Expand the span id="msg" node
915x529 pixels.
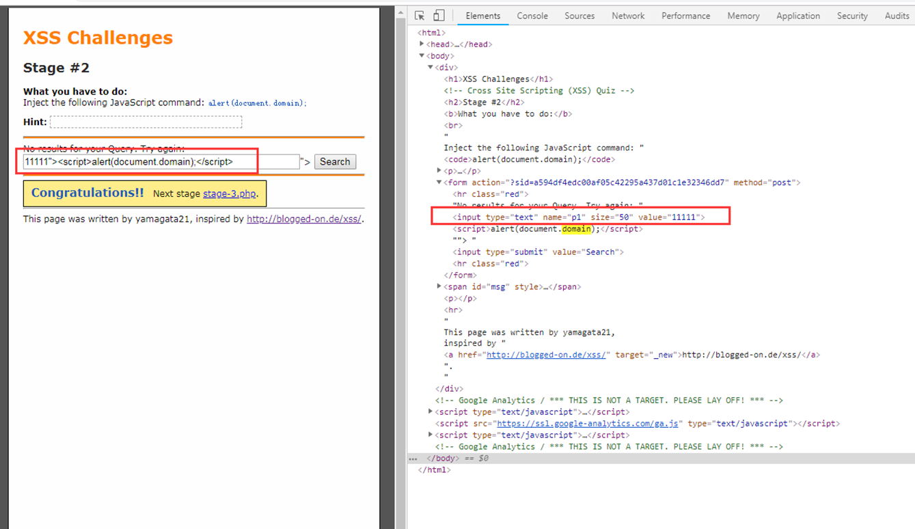click(439, 286)
